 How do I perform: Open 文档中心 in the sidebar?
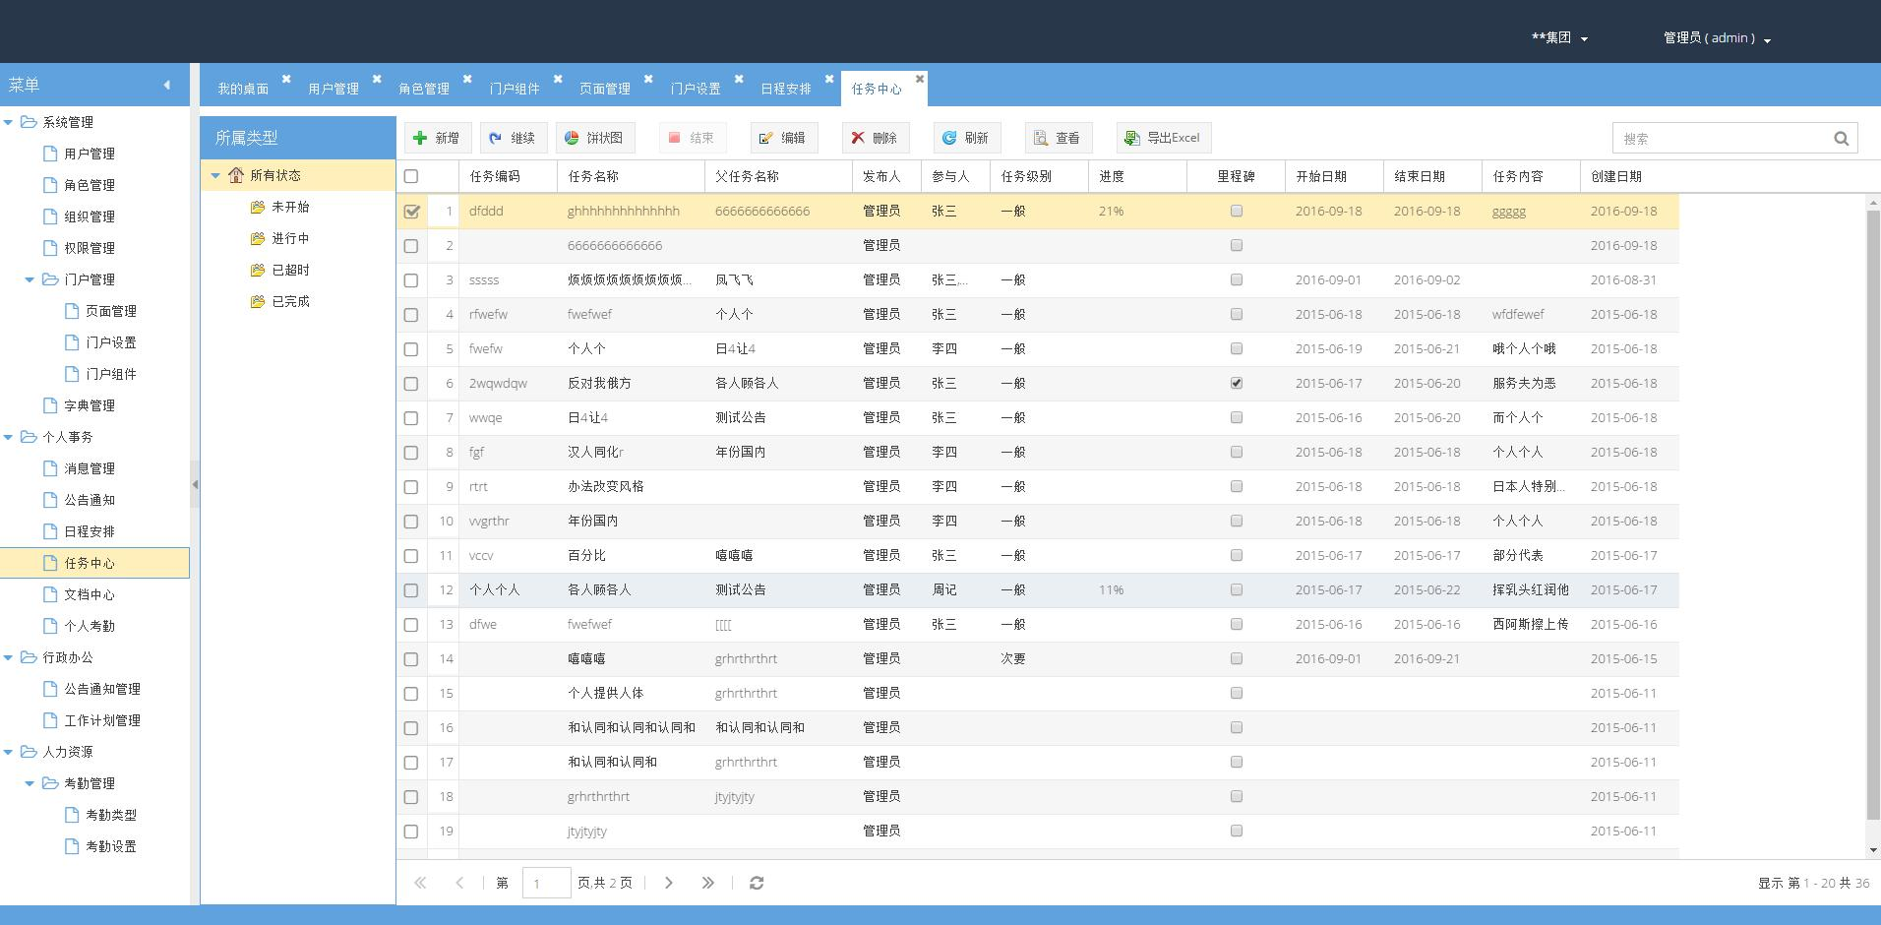click(90, 594)
